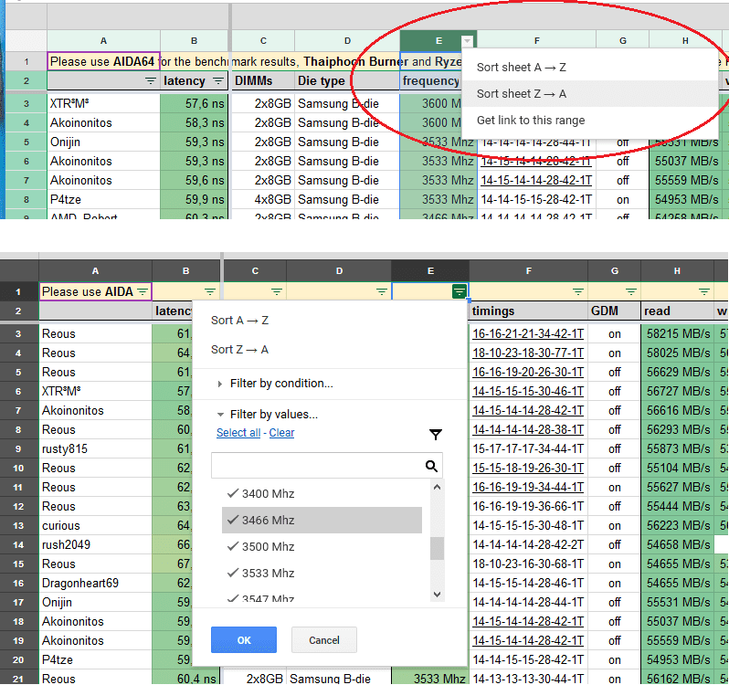Open filter icon in lower sheet cell H1
Viewport: 729px width, 685px height.
pos(704,292)
